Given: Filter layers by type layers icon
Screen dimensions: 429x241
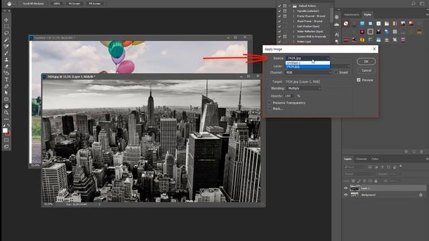Looking at the screenshot, I should (382, 167).
